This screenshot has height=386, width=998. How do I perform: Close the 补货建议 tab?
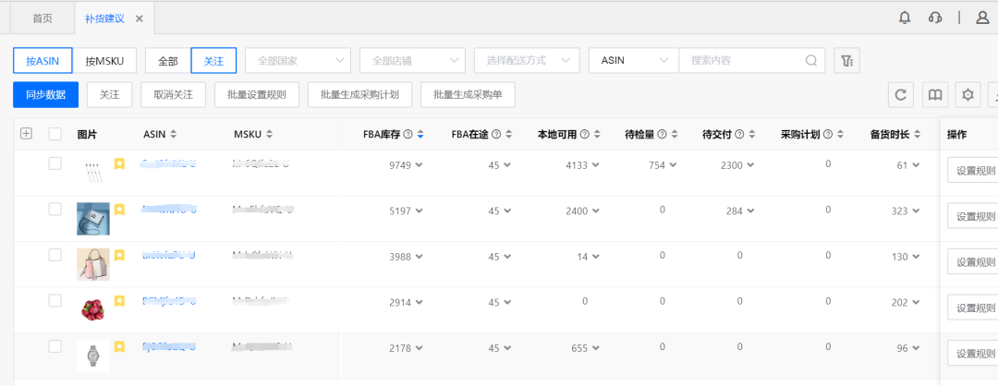click(140, 18)
